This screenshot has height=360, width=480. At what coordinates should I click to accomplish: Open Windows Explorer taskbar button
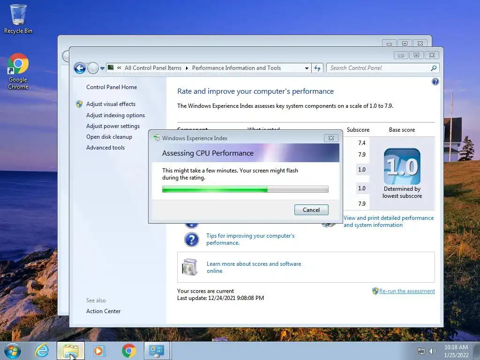tap(71, 351)
